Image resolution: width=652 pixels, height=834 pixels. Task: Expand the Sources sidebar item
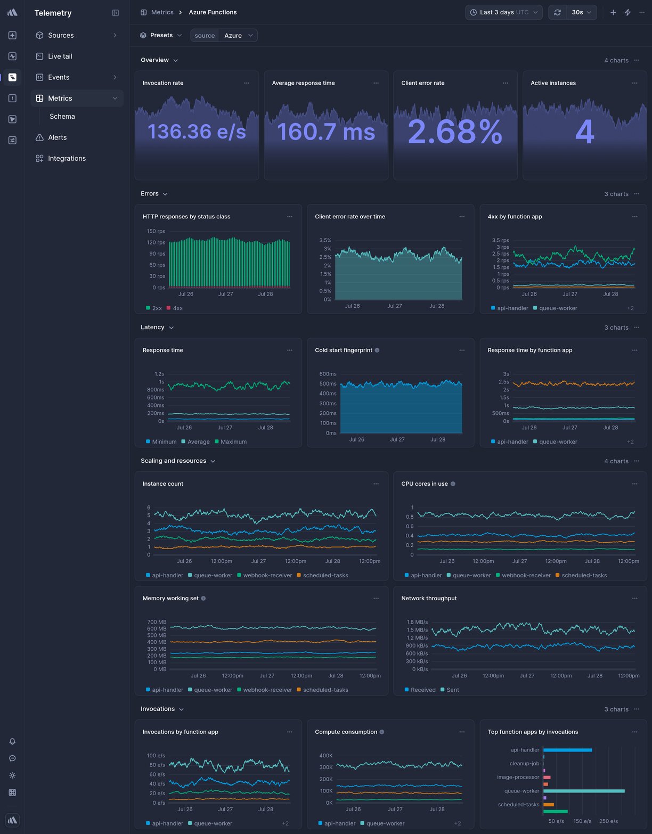click(x=77, y=35)
